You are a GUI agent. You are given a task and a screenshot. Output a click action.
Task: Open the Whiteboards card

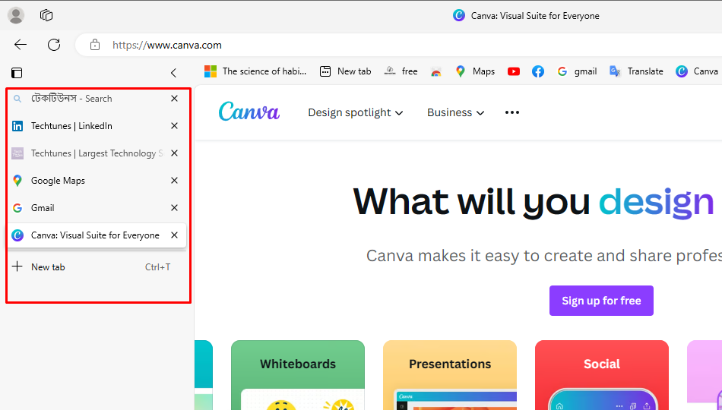click(x=298, y=375)
